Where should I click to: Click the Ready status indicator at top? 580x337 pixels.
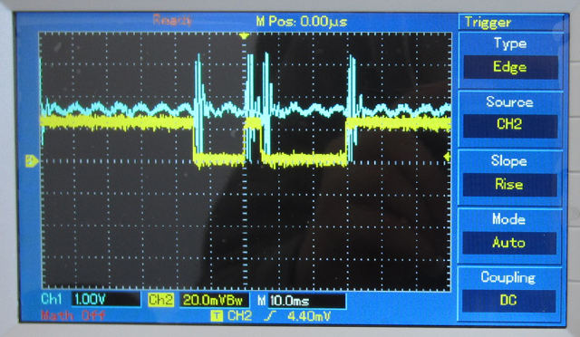(x=173, y=20)
